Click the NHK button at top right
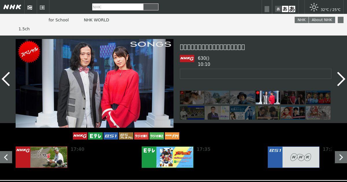The image size is (347, 182). click(x=302, y=20)
